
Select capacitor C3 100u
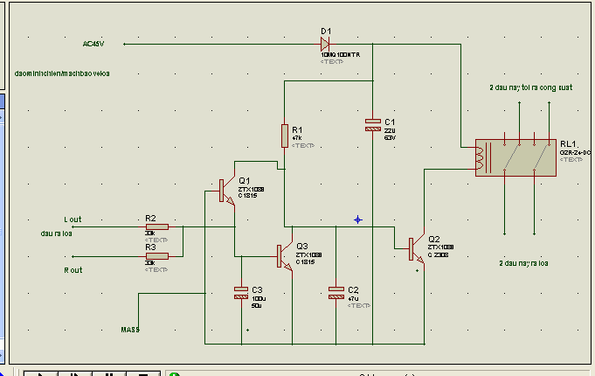(241, 293)
